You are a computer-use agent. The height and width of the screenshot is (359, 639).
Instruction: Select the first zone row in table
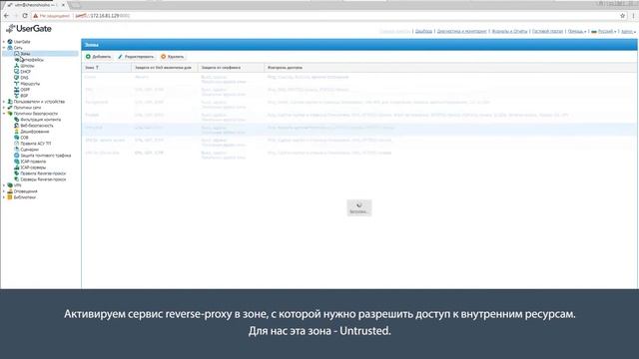pyautogui.click(x=359, y=79)
